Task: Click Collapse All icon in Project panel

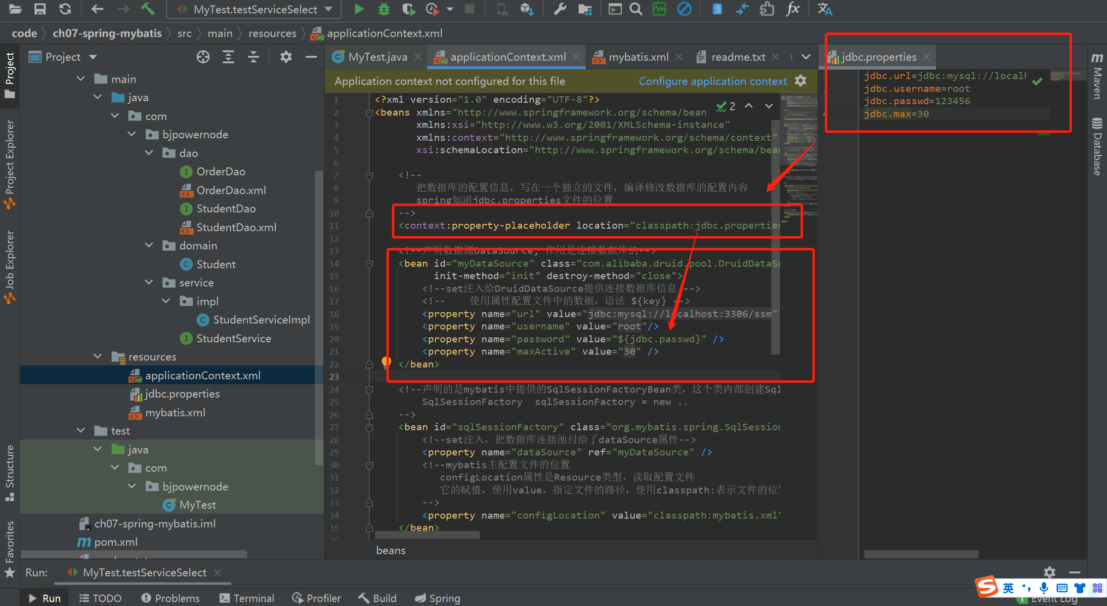Action: tap(253, 57)
